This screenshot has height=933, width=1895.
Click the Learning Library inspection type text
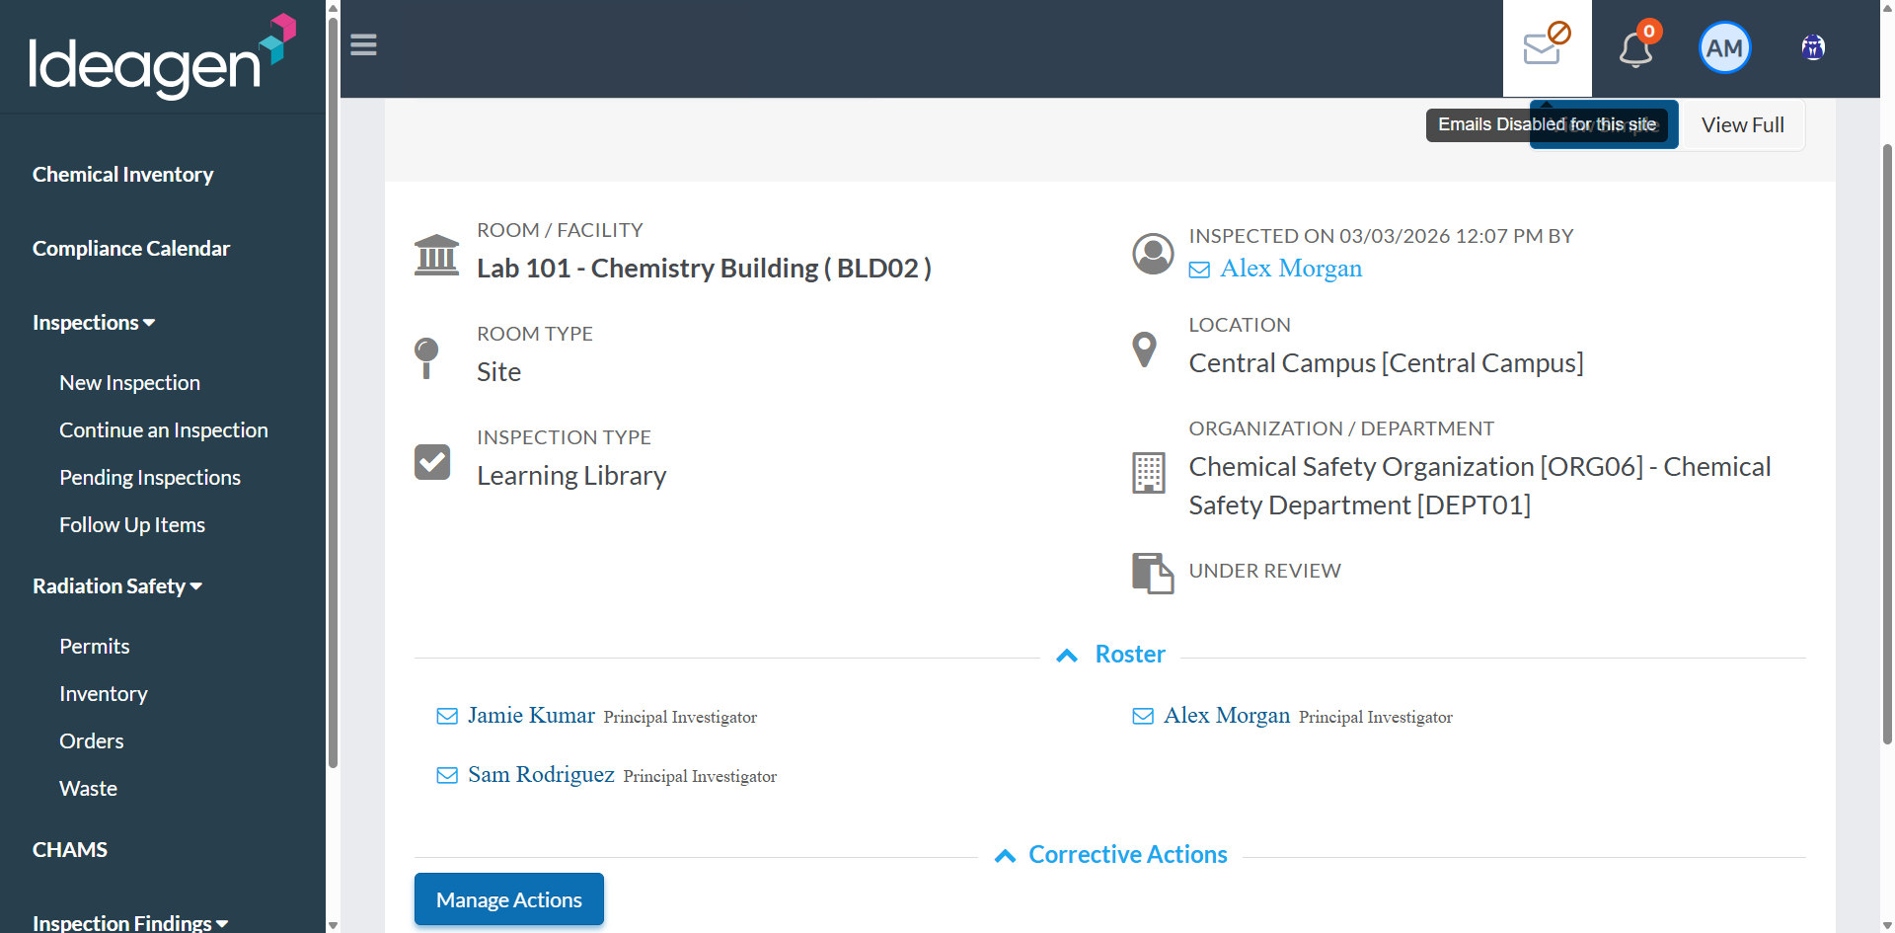[571, 476]
